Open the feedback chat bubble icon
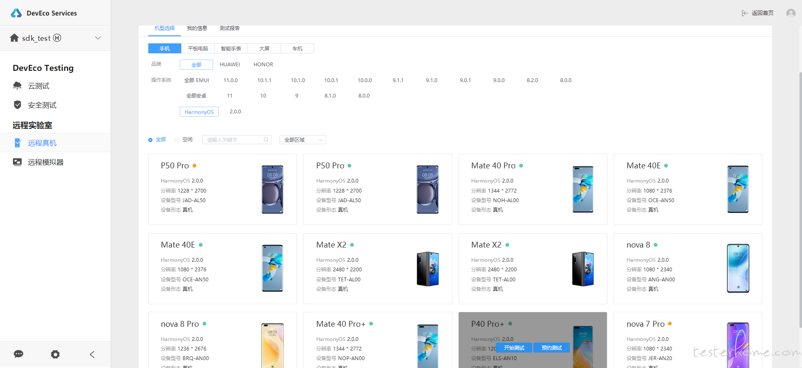This screenshot has height=368, width=802. point(18,354)
